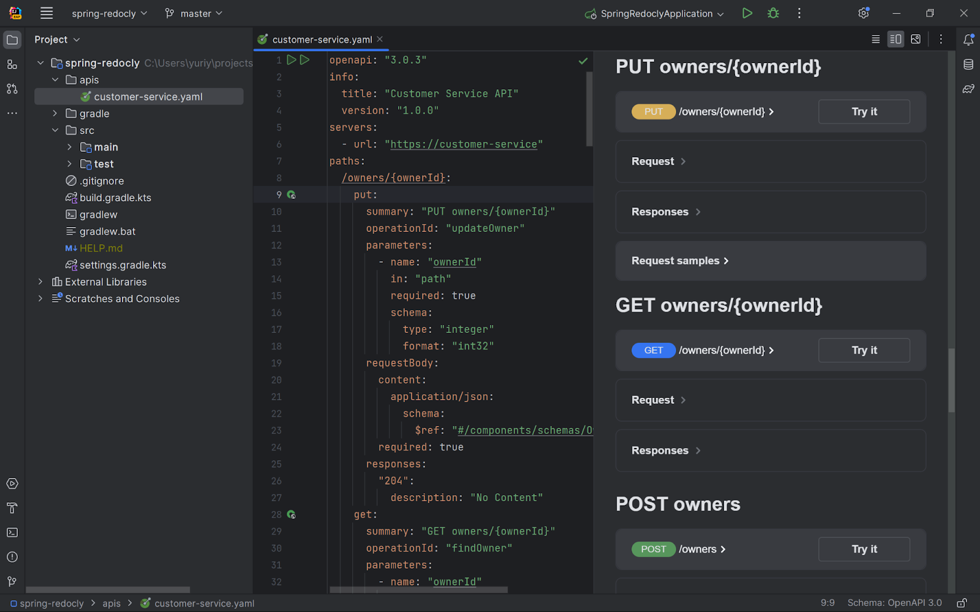Image resolution: width=980 pixels, height=612 pixels.
Task: Open the https://customer-service server URL link
Action: (x=464, y=144)
